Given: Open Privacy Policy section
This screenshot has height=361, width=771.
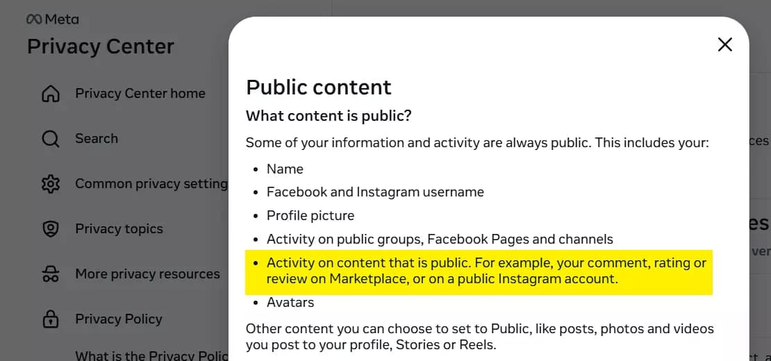Looking at the screenshot, I should 119,319.
